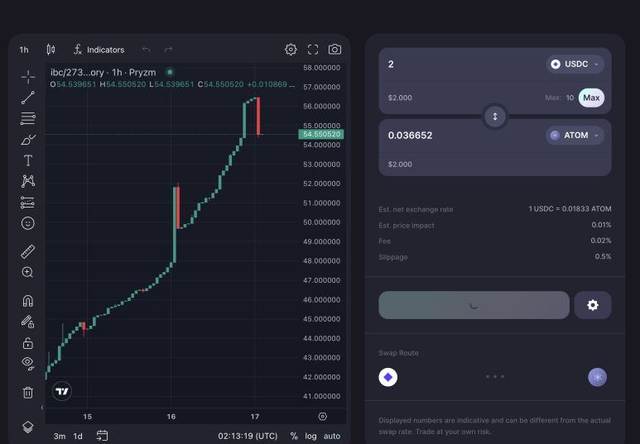Open swap settings gear button
This screenshot has height=444, width=640.
(x=593, y=305)
